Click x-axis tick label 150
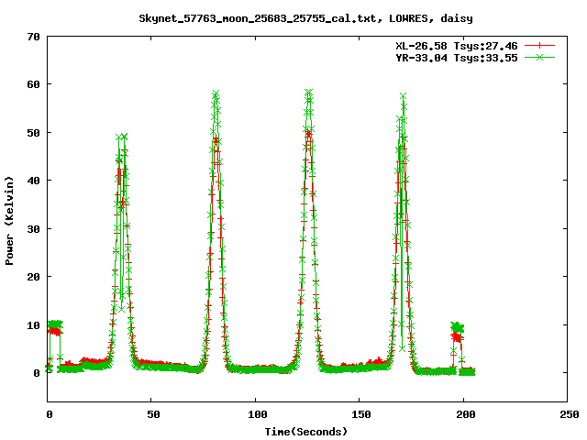The image size is (587, 440). click(x=360, y=414)
